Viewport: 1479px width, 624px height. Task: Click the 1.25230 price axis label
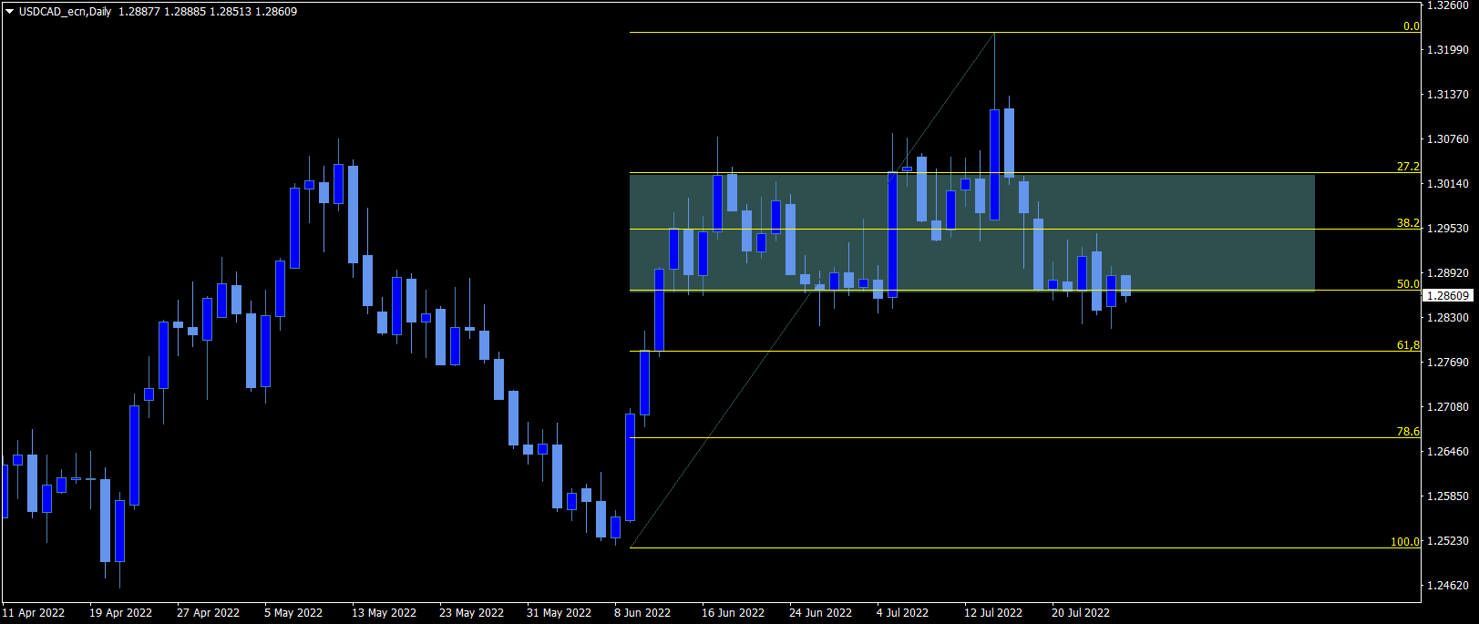1448,541
